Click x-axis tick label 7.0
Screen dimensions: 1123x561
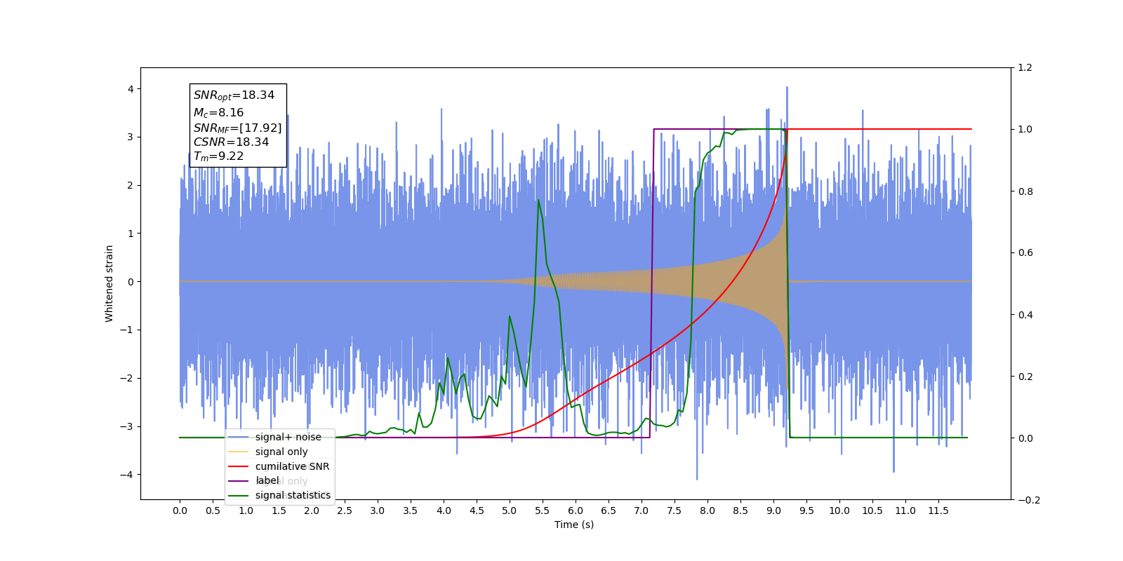[642, 511]
